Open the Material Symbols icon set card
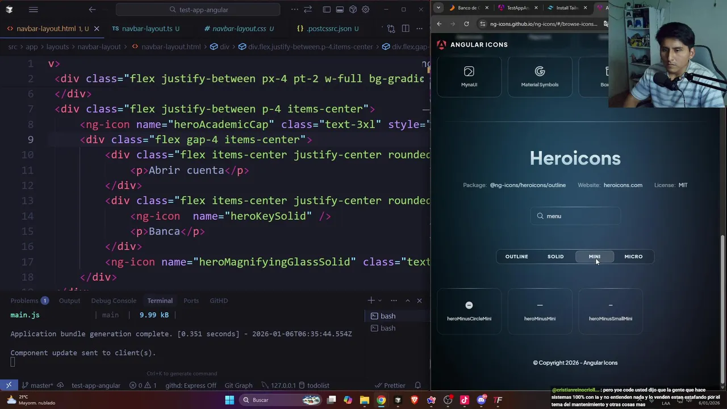The image size is (727, 409). pyautogui.click(x=540, y=76)
